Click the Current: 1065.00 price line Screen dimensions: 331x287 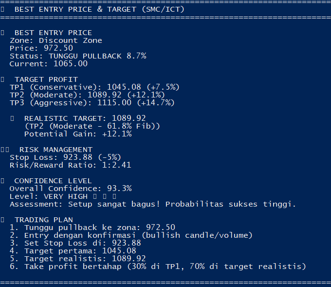48,64
